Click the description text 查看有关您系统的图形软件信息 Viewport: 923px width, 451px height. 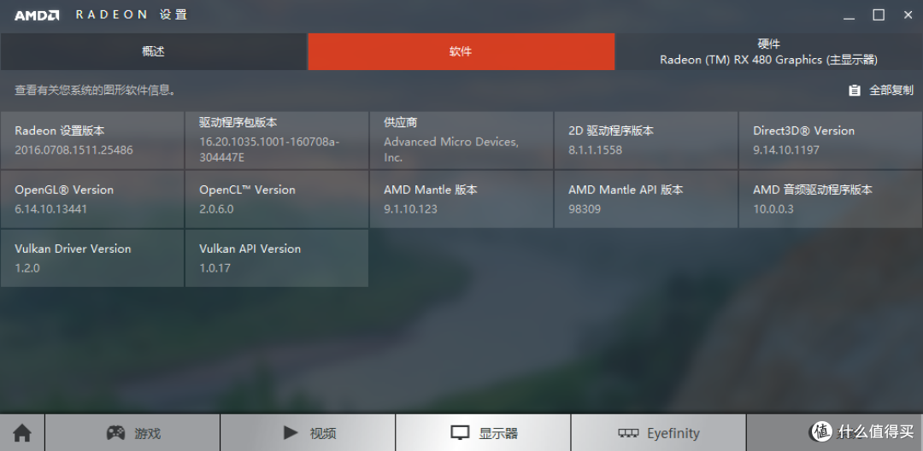click(96, 91)
